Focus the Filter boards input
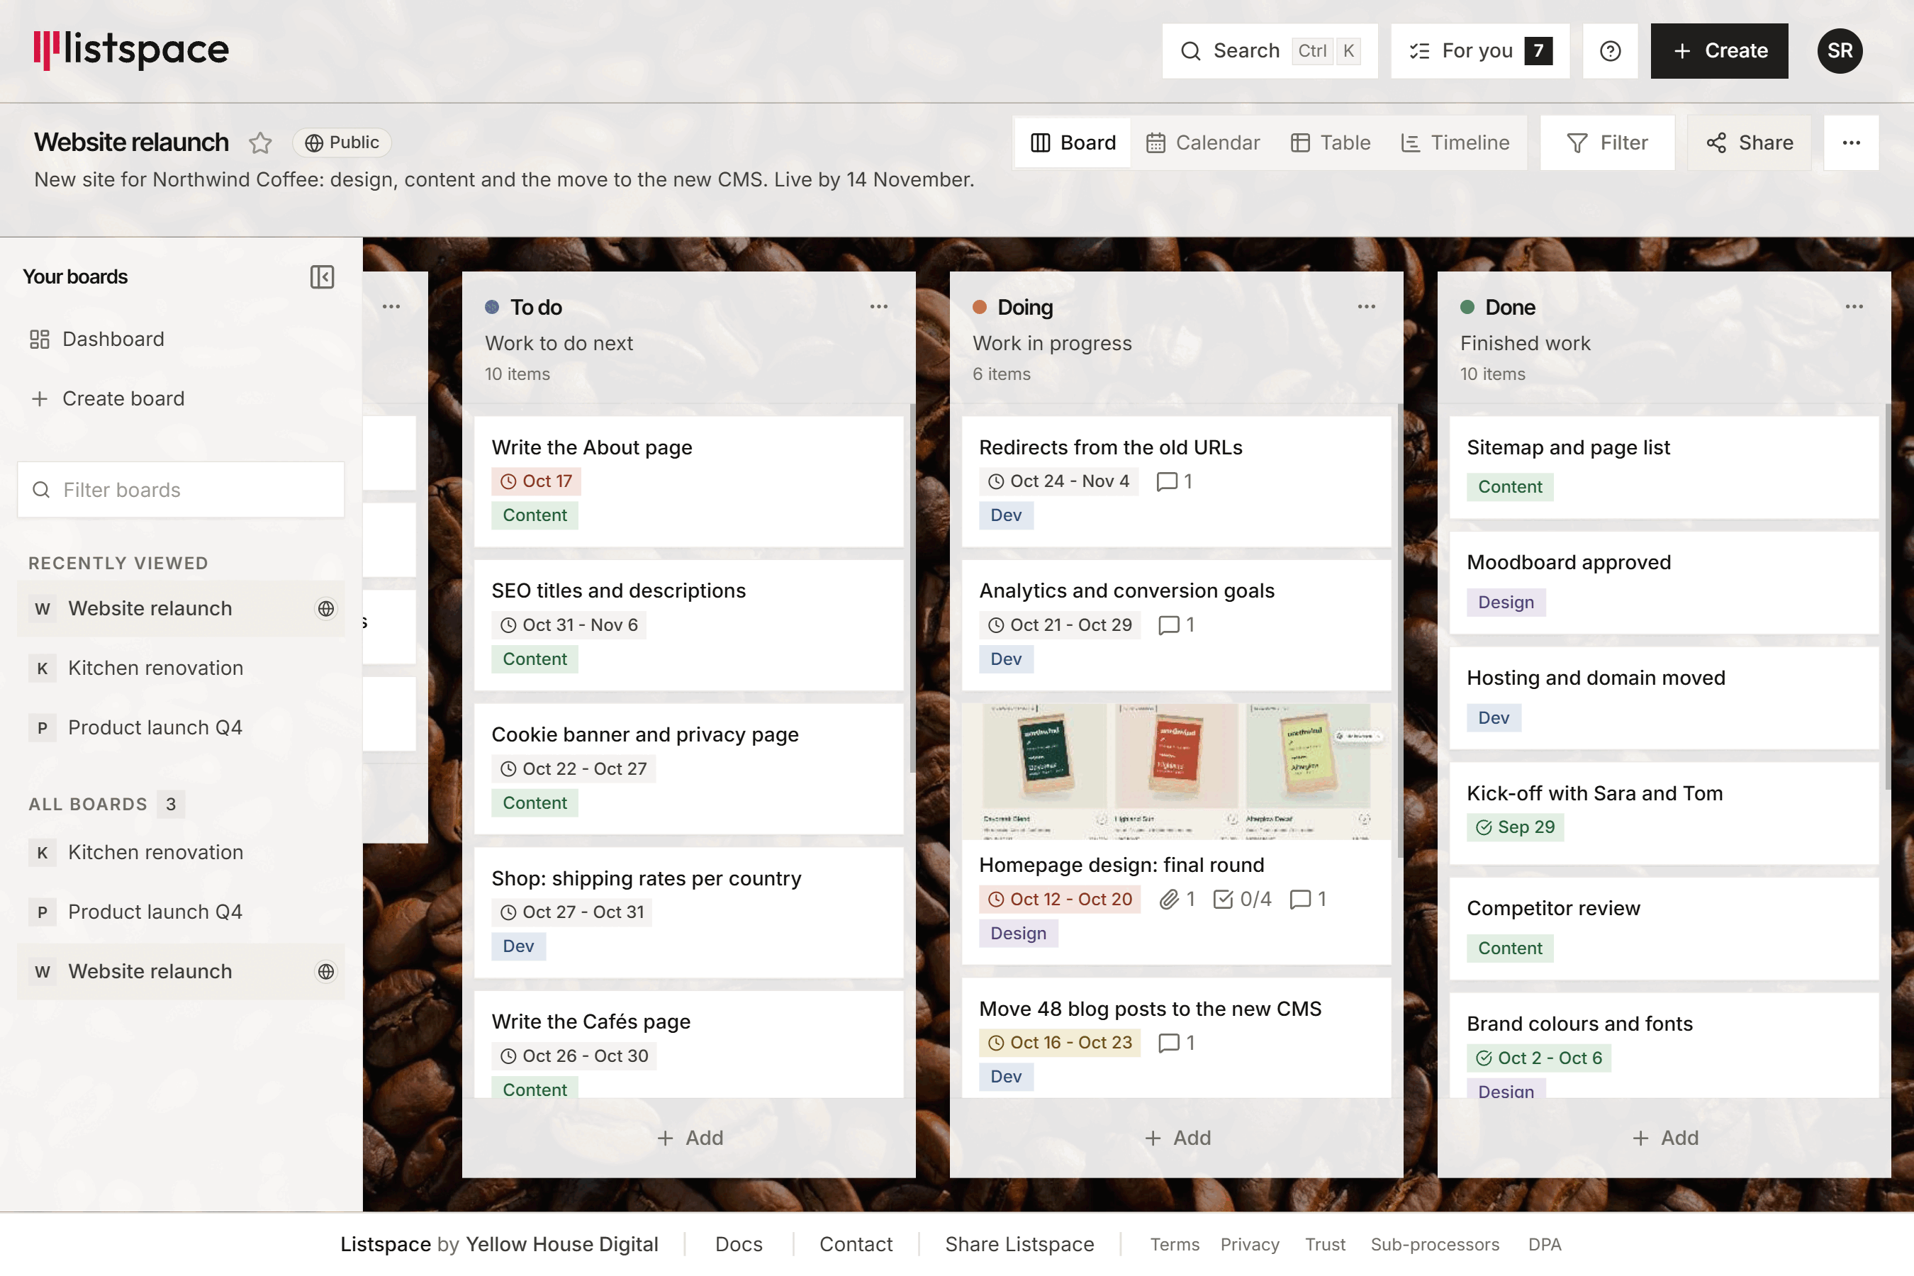This screenshot has width=1914, height=1276. pos(181,489)
